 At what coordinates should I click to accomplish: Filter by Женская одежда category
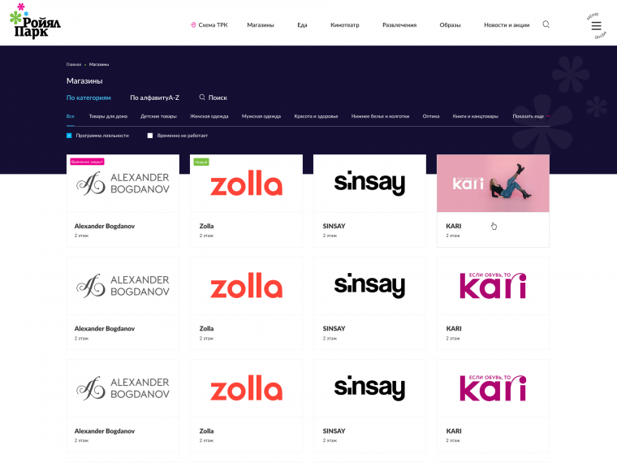coord(209,116)
